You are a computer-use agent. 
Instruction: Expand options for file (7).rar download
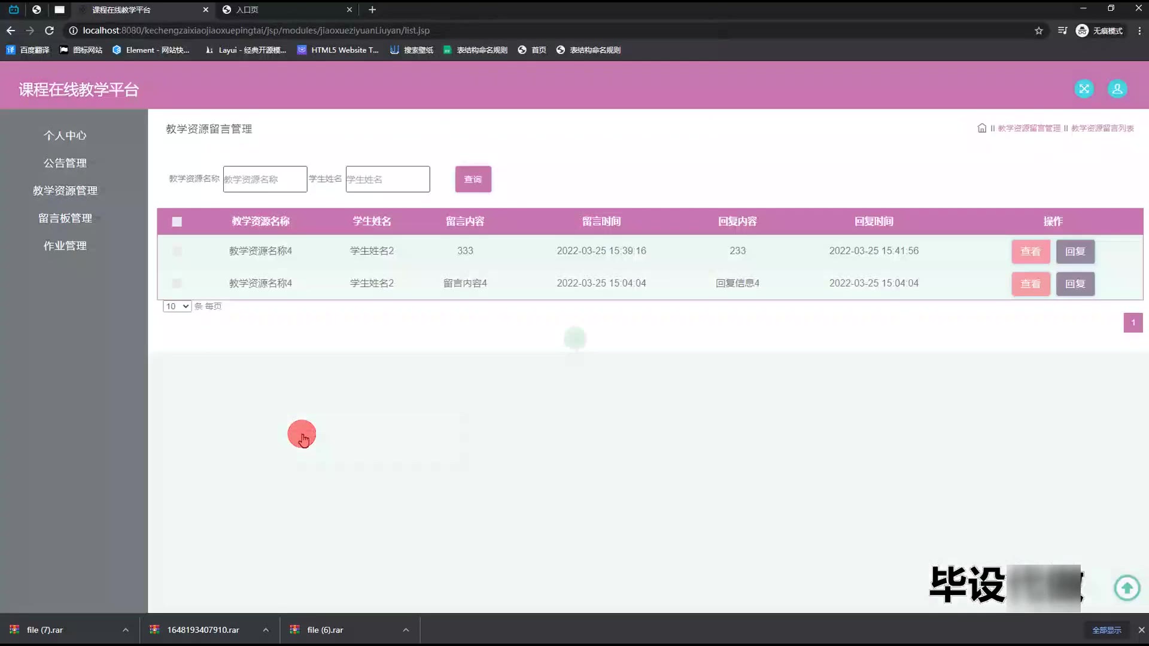(x=126, y=630)
